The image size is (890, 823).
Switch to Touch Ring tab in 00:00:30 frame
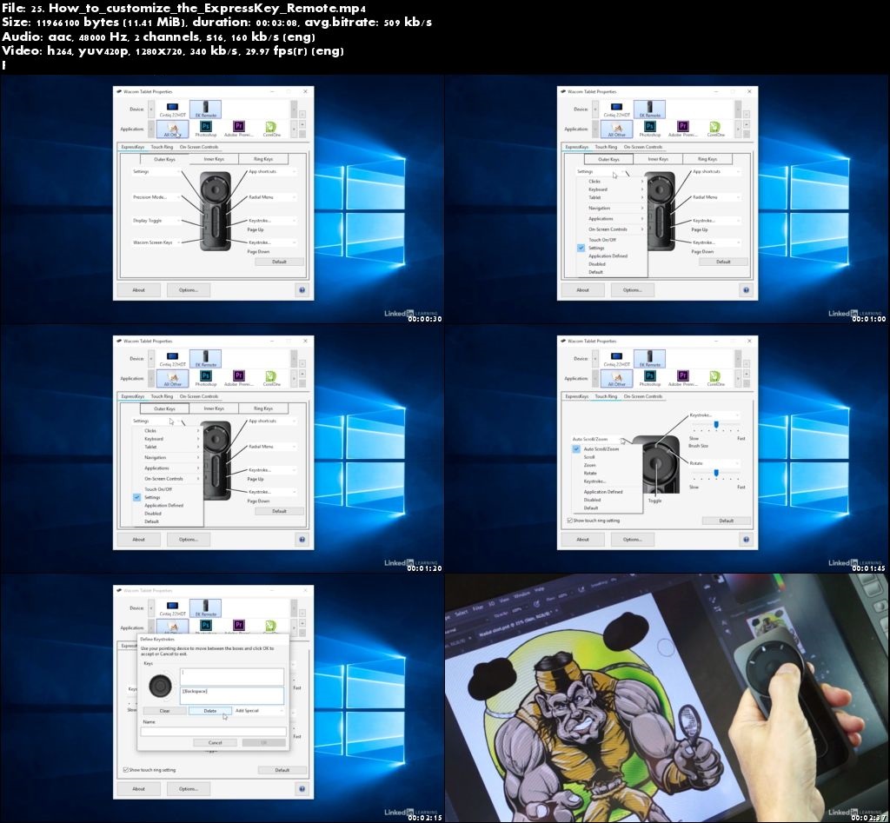pos(162,147)
